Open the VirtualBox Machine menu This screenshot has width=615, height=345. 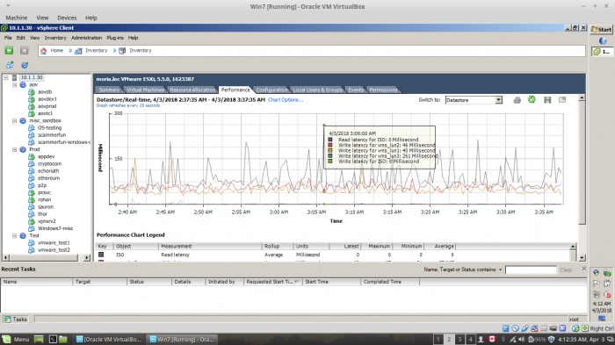tap(17, 18)
